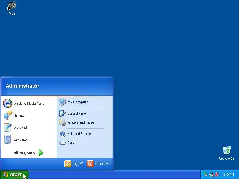
Task: Click the Windows flag logo on start
Action: [x=6, y=175]
